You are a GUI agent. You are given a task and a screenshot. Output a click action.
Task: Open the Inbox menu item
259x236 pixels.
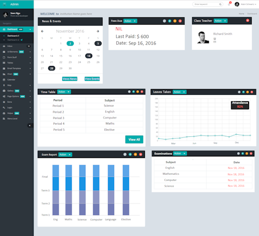17,46
